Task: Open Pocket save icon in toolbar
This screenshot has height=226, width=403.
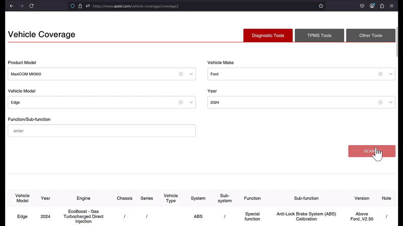Action: coord(362,6)
